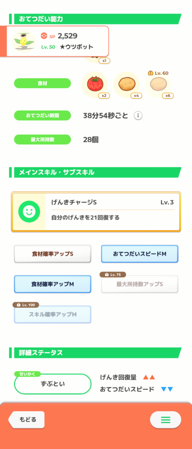Tap the tomato ingredient icon
192x449 pixels.
pyautogui.click(x=94, y=85)
